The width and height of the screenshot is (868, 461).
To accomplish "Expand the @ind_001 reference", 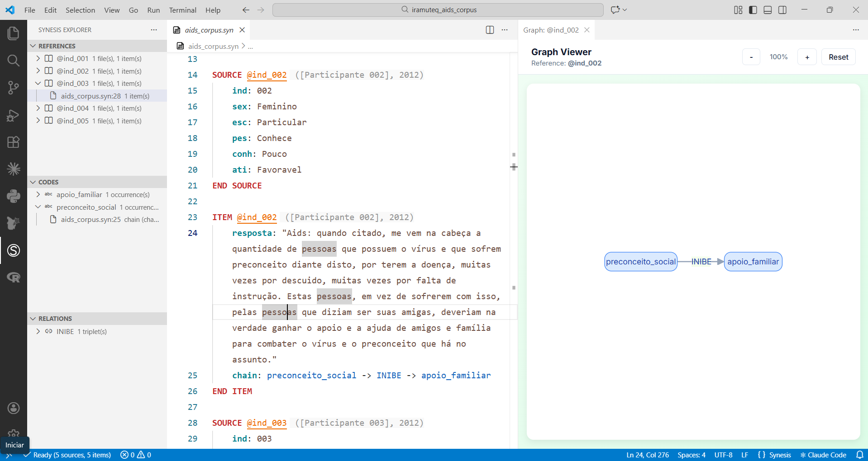I will (38, 58).
